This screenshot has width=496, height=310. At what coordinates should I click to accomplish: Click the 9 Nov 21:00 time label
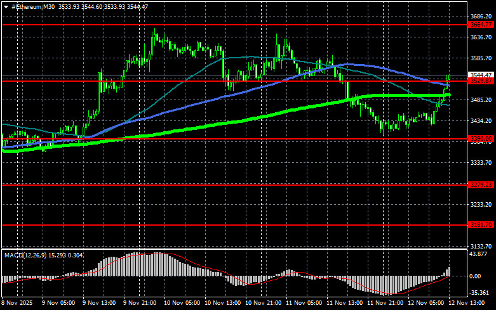pyautogui.click(x=140, y=303)
